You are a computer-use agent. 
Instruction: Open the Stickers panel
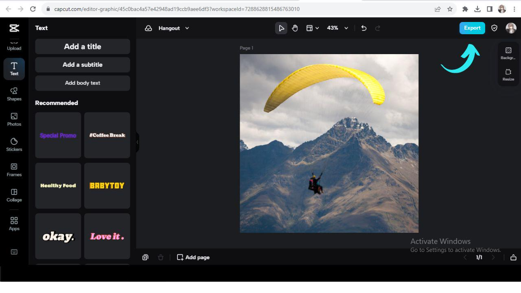14,144
